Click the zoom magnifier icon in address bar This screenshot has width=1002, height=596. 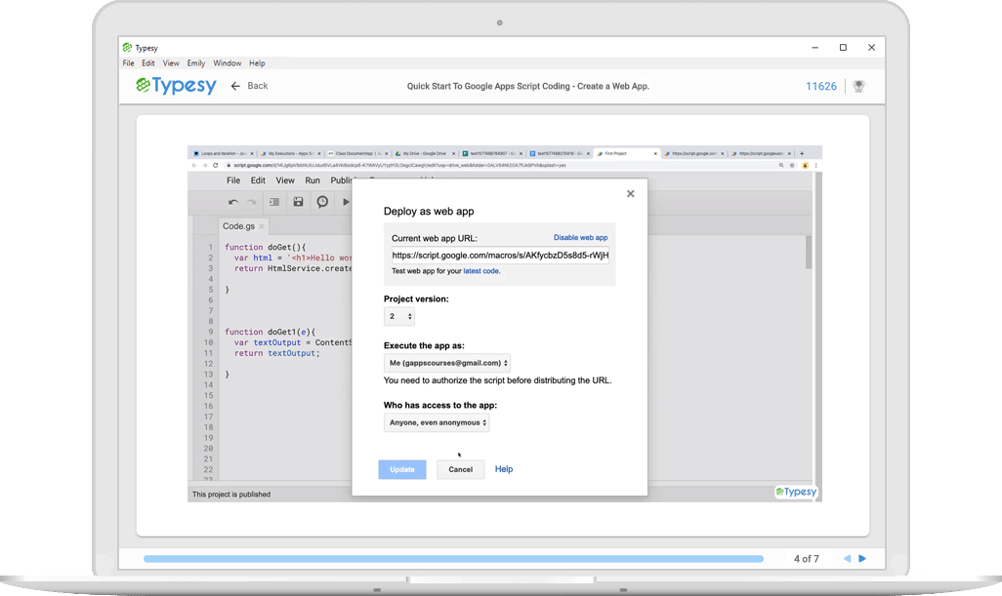click(x=781, y=165)
